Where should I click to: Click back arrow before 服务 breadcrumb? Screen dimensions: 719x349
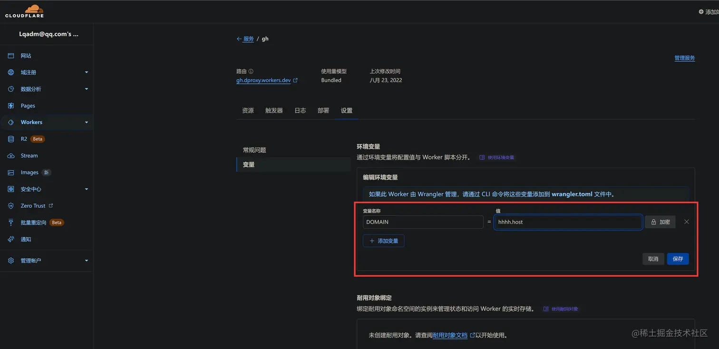click(x=239, y=39)
